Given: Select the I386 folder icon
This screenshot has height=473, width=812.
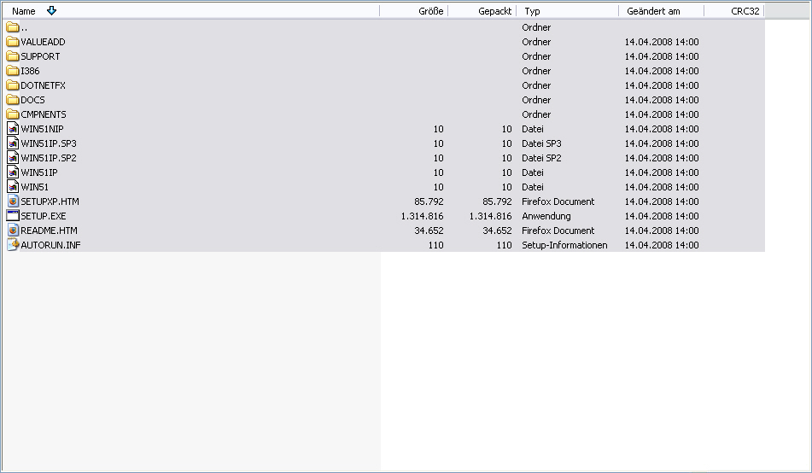Looking at the screenshot, I should pos(13,71).
